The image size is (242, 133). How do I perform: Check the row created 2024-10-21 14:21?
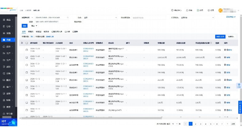click(x=27, y=65)
